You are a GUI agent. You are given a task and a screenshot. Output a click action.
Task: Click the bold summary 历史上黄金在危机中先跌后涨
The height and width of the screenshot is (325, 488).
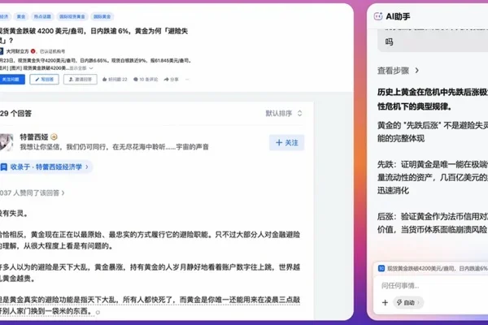433,99
